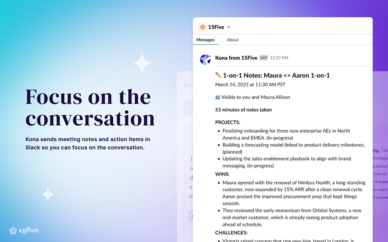
Task: Select bullet 'Finalizing onboarding for three new enterprise AEs'
Action: (286, 134)
